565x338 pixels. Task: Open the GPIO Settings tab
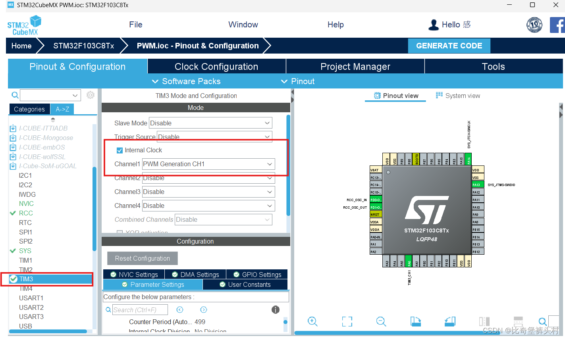click(x=257, y=275)
